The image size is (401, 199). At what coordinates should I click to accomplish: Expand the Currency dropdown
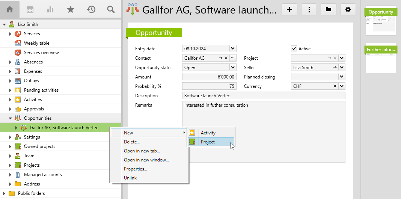pos(341,86)
